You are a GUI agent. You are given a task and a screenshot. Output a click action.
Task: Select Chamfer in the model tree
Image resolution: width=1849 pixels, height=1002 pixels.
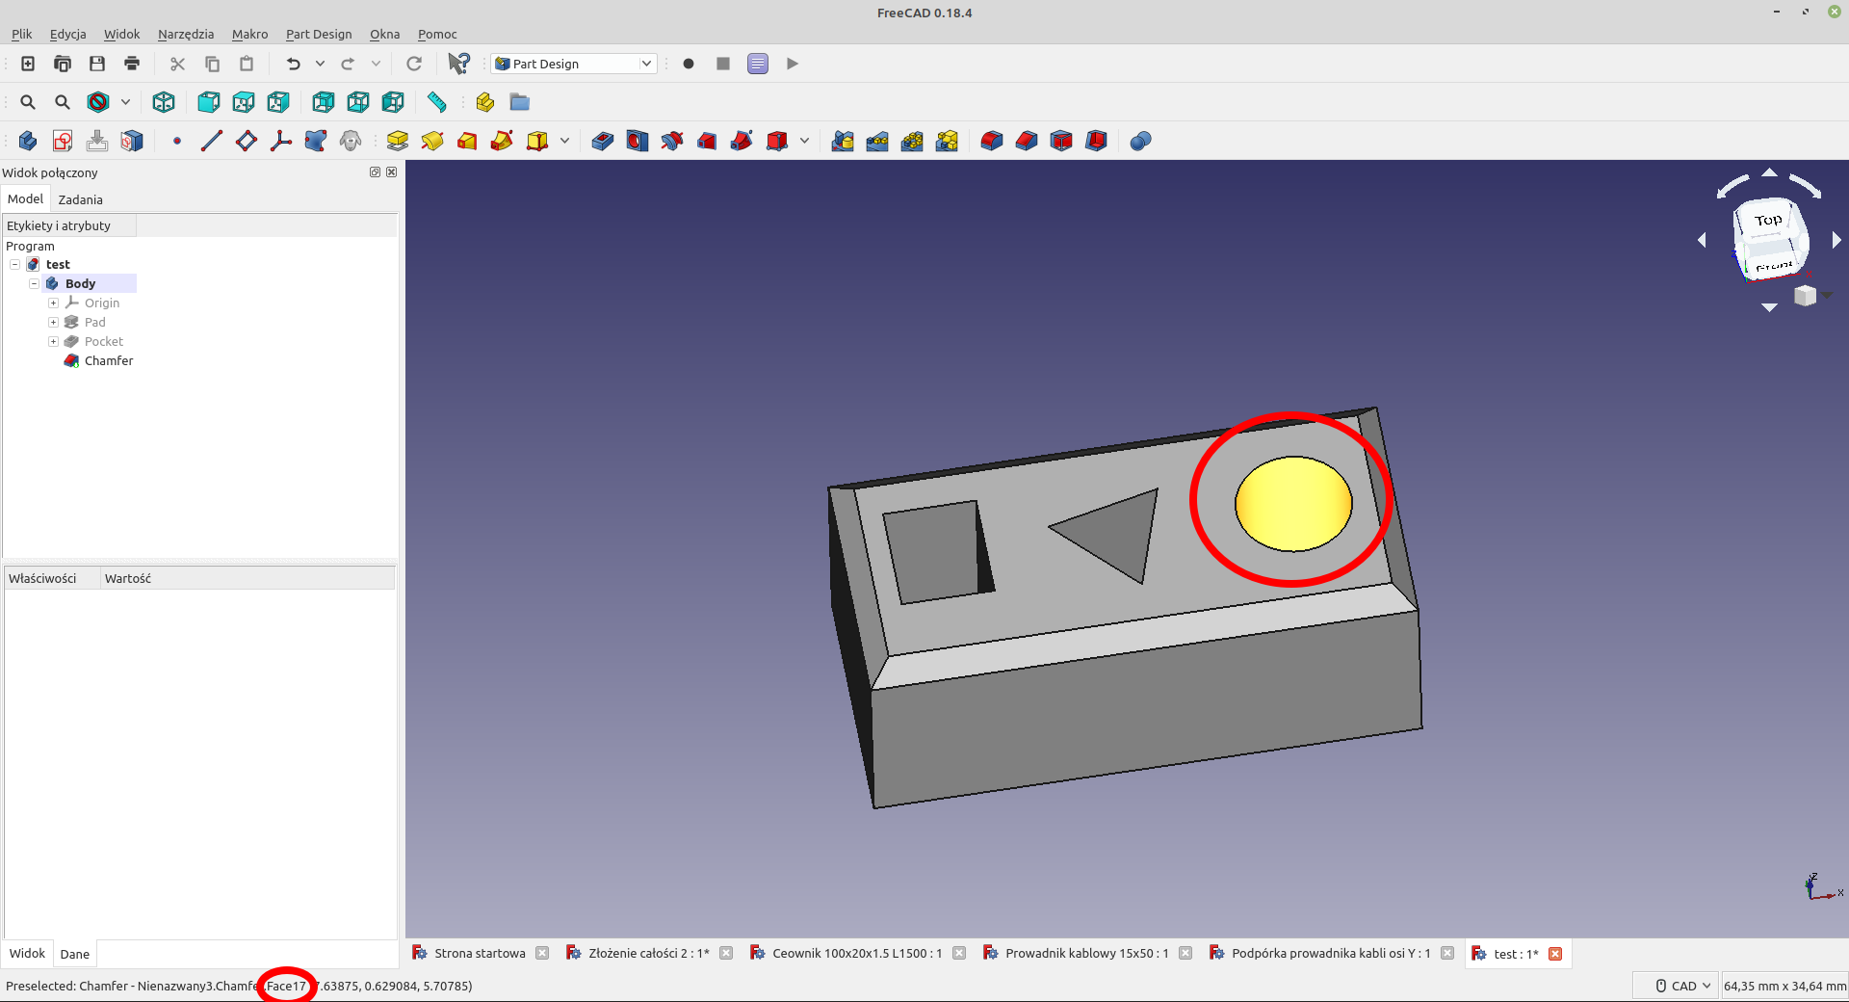coord(109,360)
